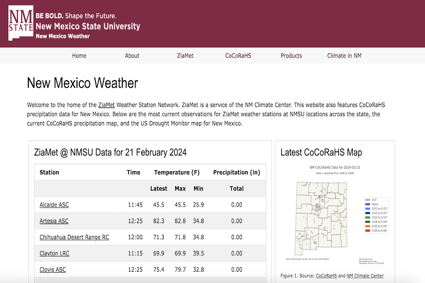Click the 11:45 time for Alcalde ASC

135,205
